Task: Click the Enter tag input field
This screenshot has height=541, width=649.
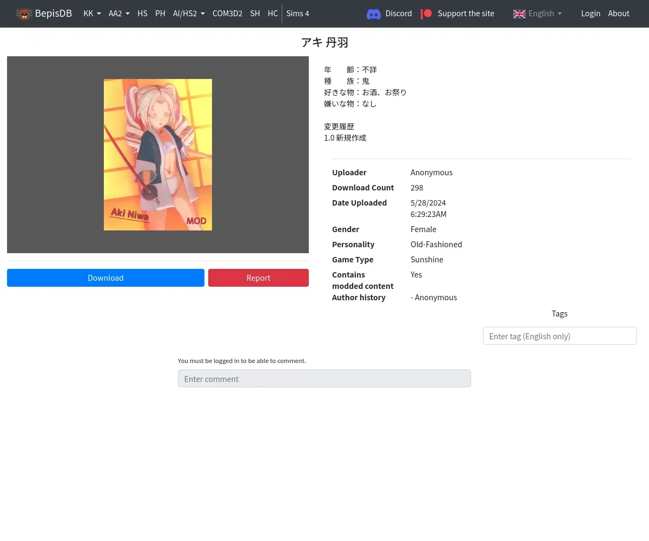Action: [x=559, y=336]
